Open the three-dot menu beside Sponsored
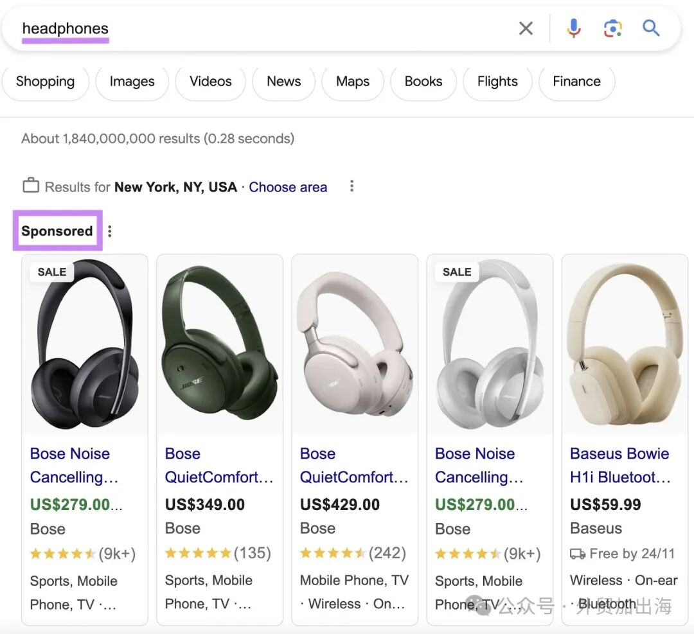 point(109,231)
